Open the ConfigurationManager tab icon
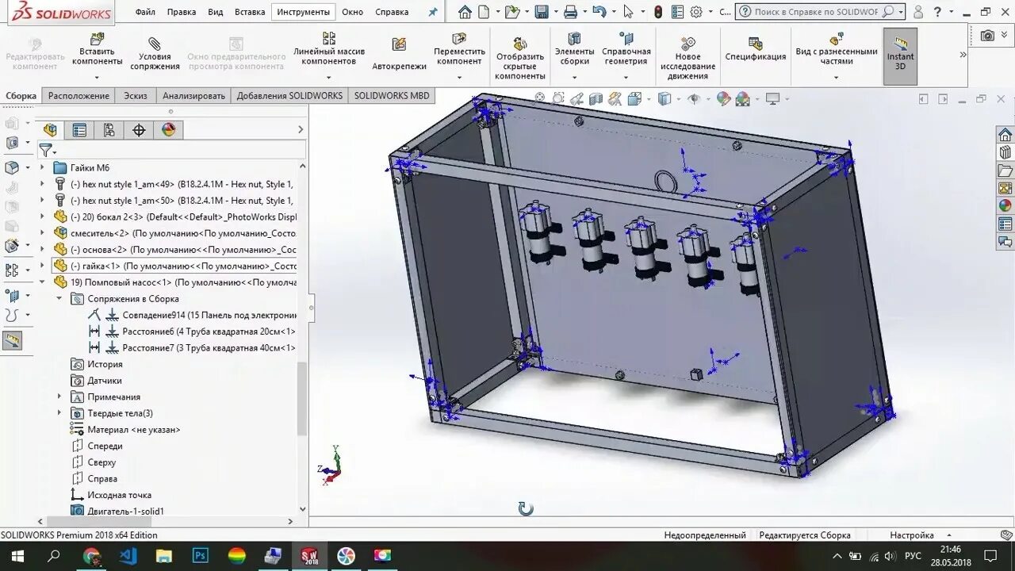 click(x=109, y=130)
